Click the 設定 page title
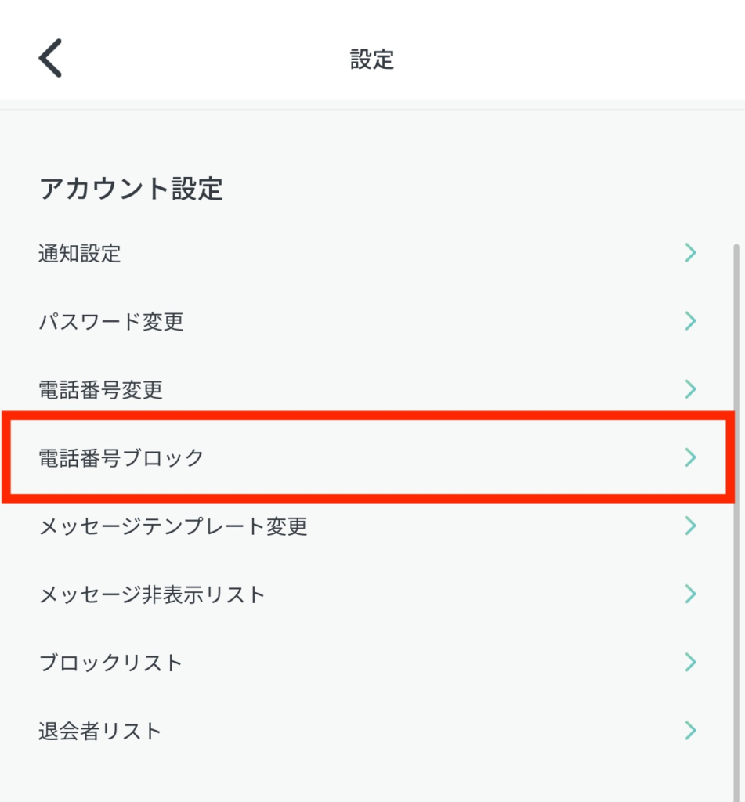The height and width of the screenshot is (802, 745). [x=372, y=59]
